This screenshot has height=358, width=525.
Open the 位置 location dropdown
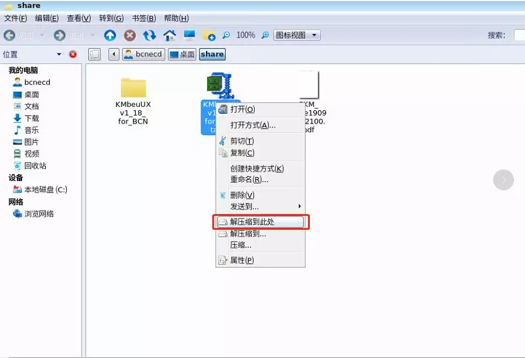tap(58, 54)
